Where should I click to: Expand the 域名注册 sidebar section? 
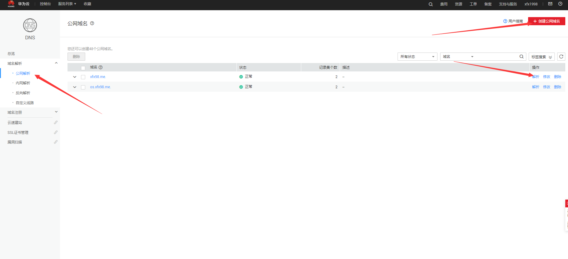point(56,112)
